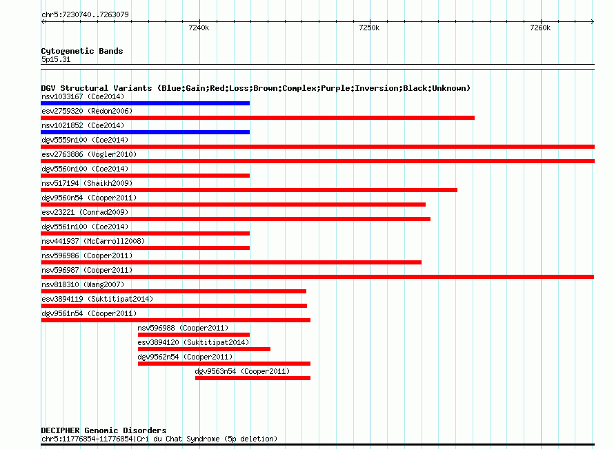
Task: Click the dgv5561n100 (Coe2014) label
Action: pos(85,227)
